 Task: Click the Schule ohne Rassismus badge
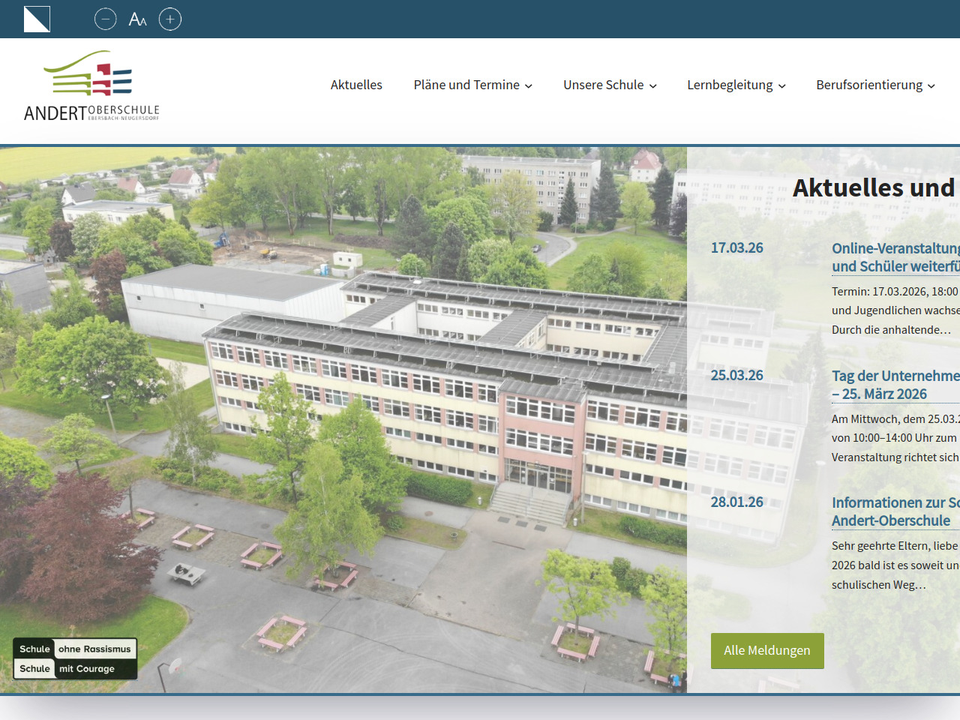pos(75,658)
